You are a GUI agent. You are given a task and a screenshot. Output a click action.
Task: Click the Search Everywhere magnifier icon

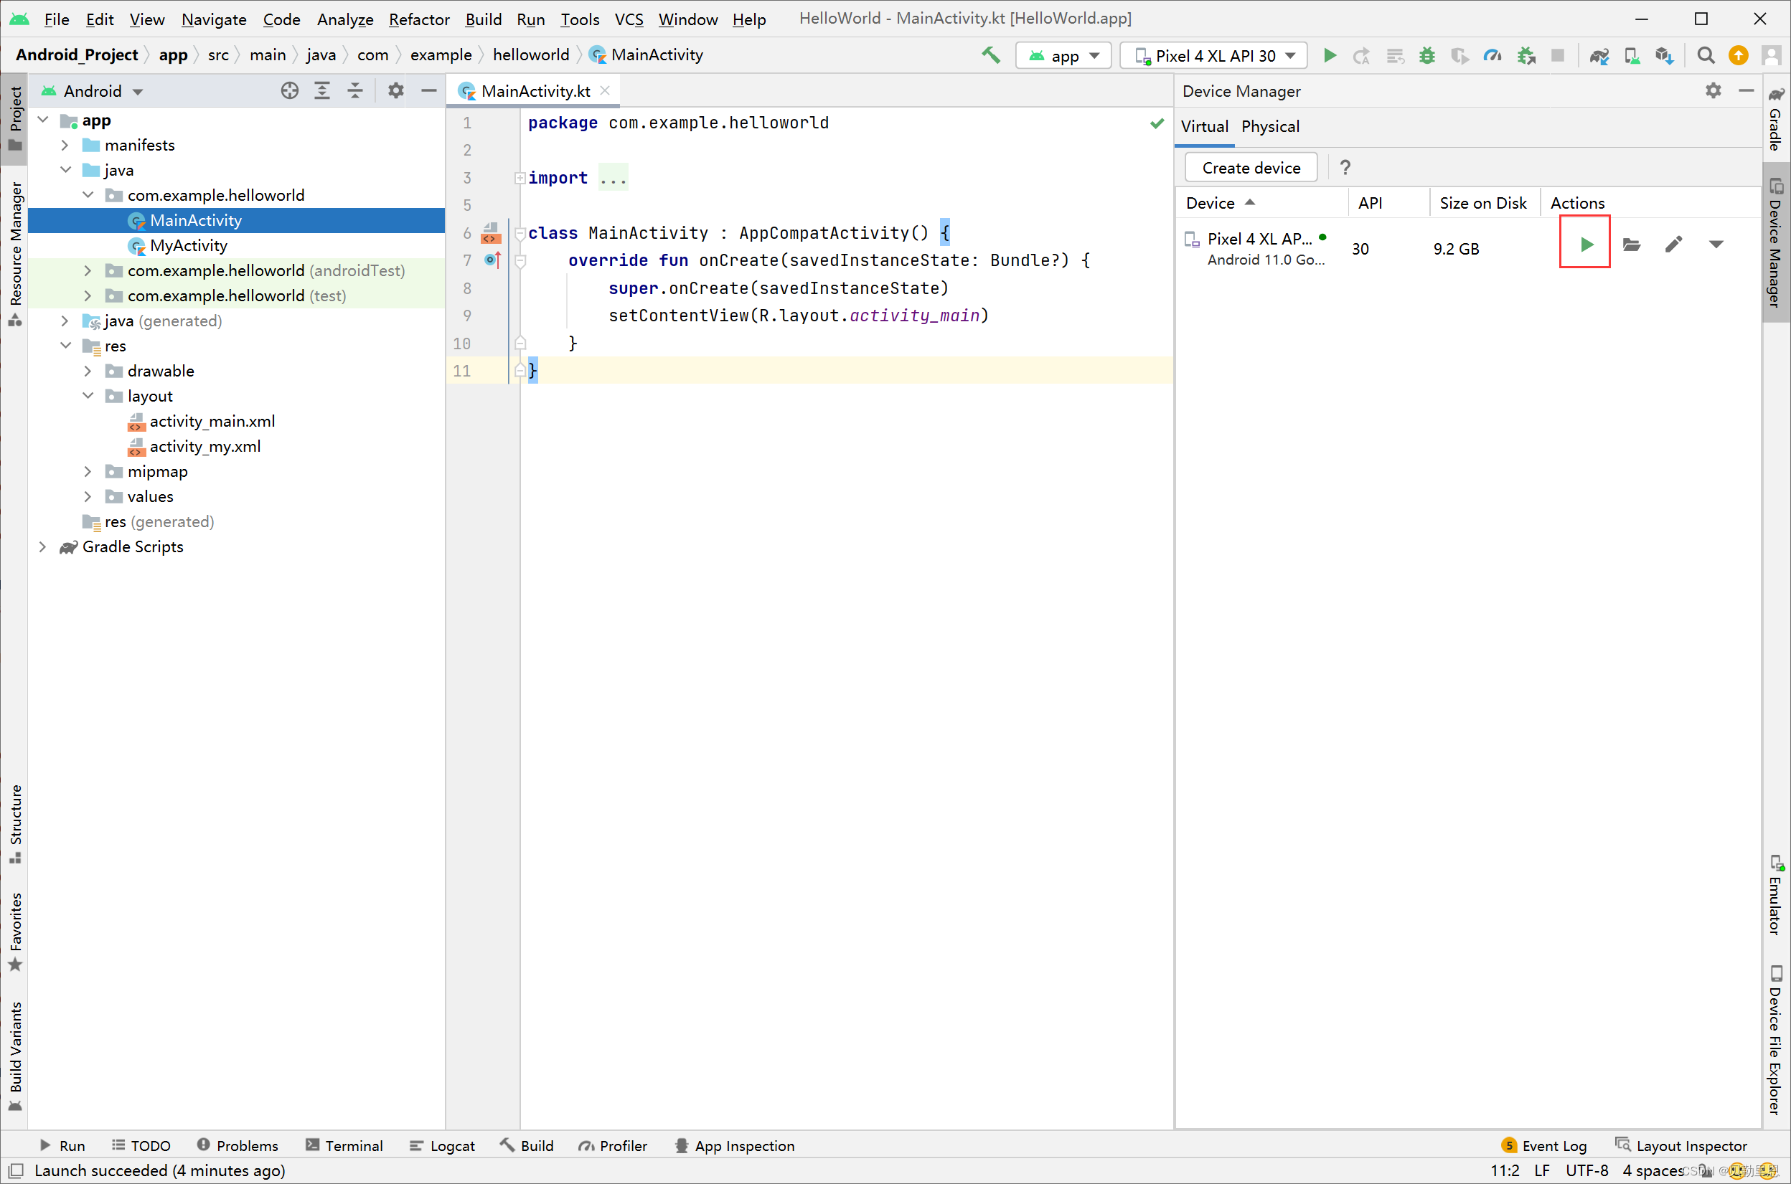click(x=1705, y=55)
